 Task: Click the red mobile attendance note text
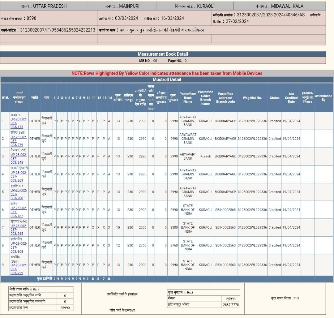(167, 73)
